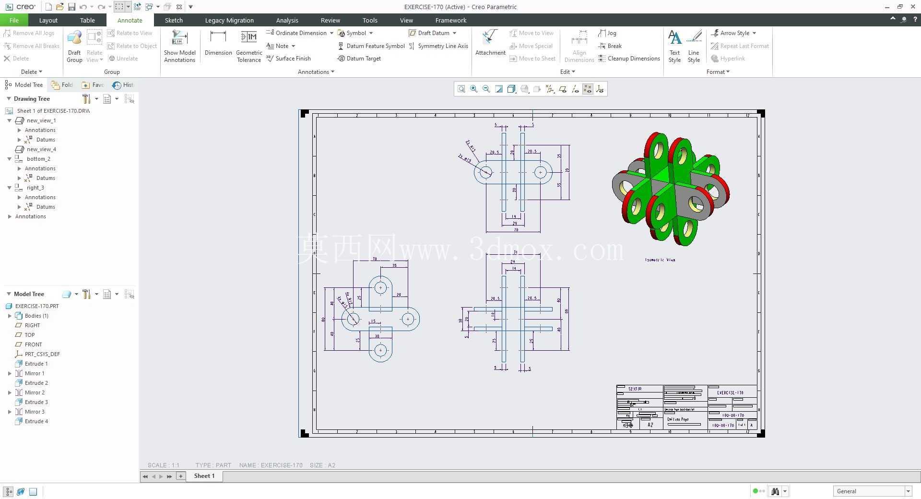Open the display style cube icon
Image resolution: width=921 pixels, height=499 pixels.
pos(511,89)
